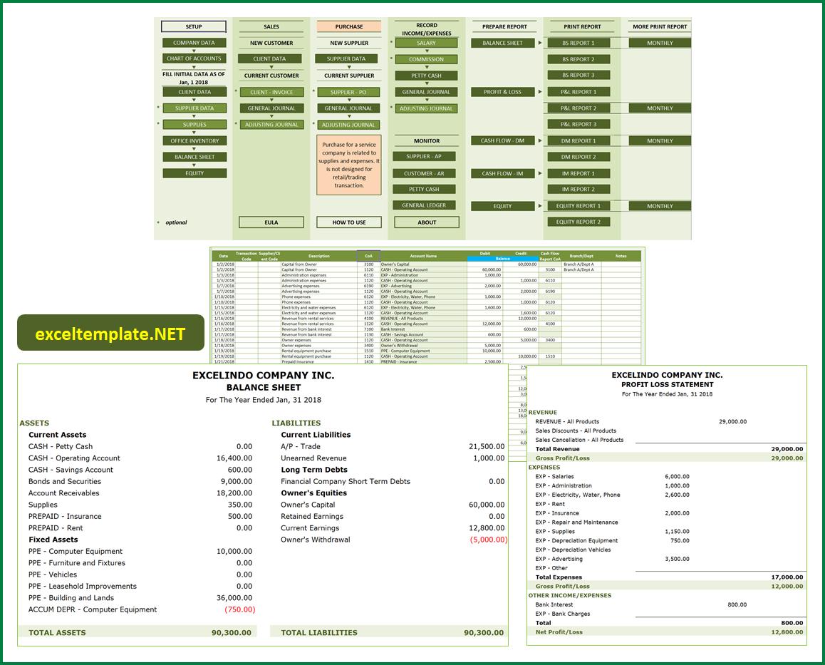Click CLIENT DATA under New Customer
This screenshot has height=665, width=825.
click(x=270, y=59)
